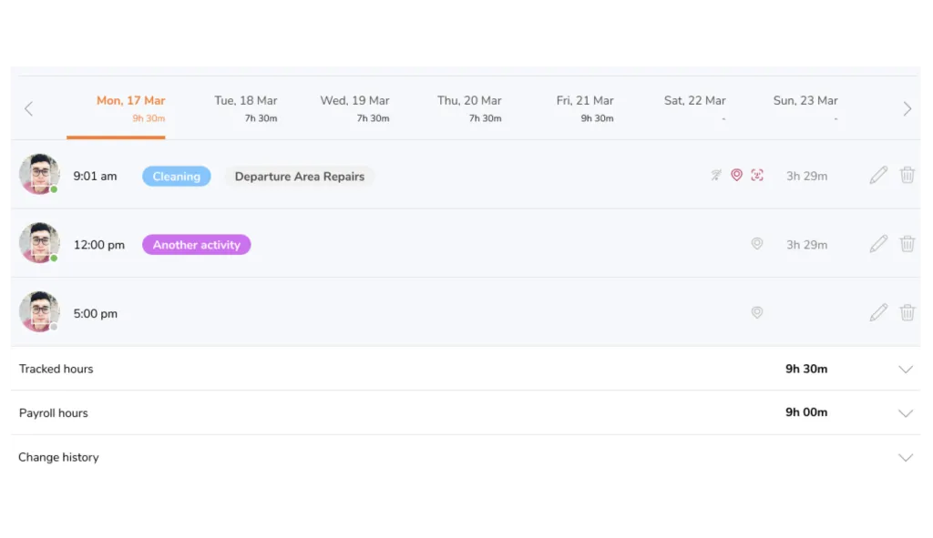Click the user avatar on 9:01 am entry
The height and width of the screenshot is (538, 933).
(x=39, y=174)
